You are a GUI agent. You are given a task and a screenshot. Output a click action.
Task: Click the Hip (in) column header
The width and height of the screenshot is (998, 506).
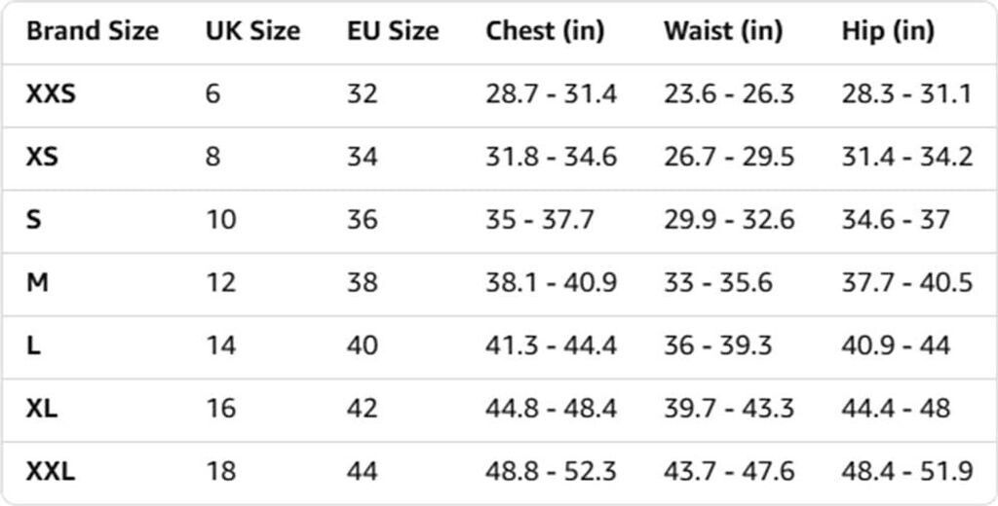[x=888, y=31]
